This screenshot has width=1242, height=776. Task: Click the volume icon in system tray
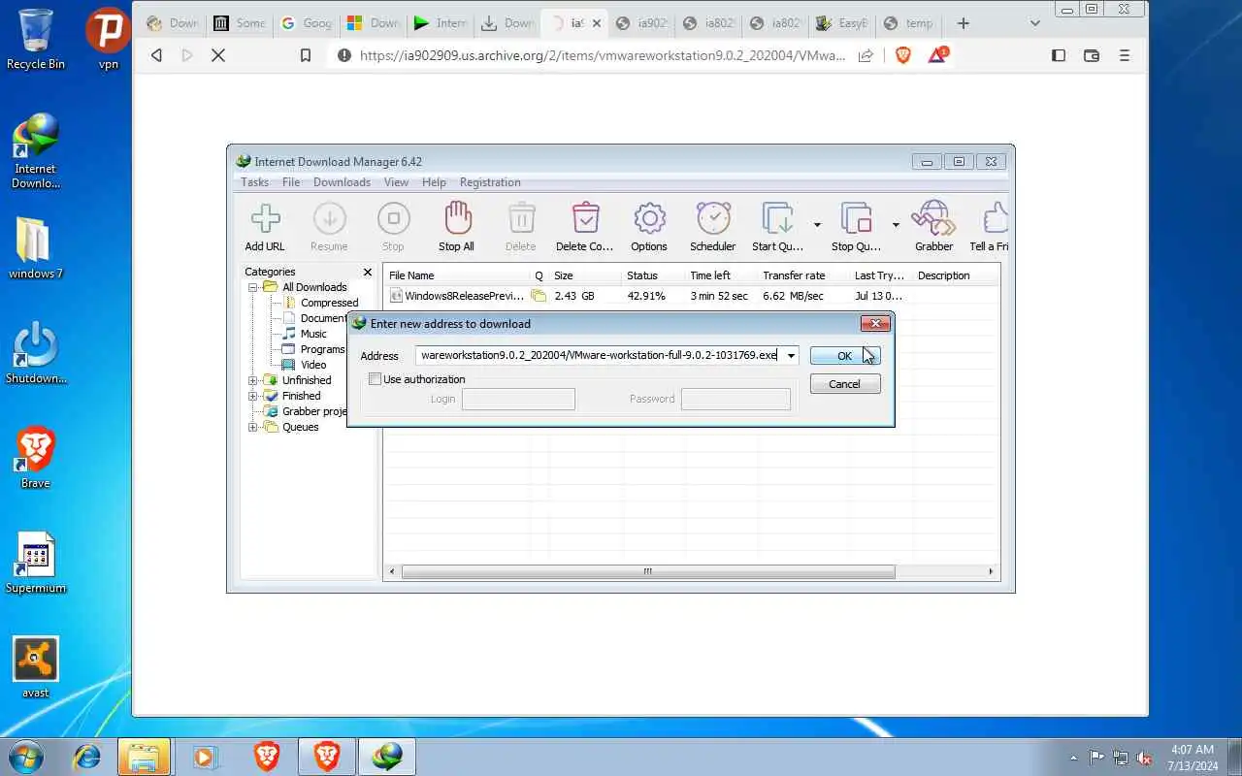pos(1144,758)
